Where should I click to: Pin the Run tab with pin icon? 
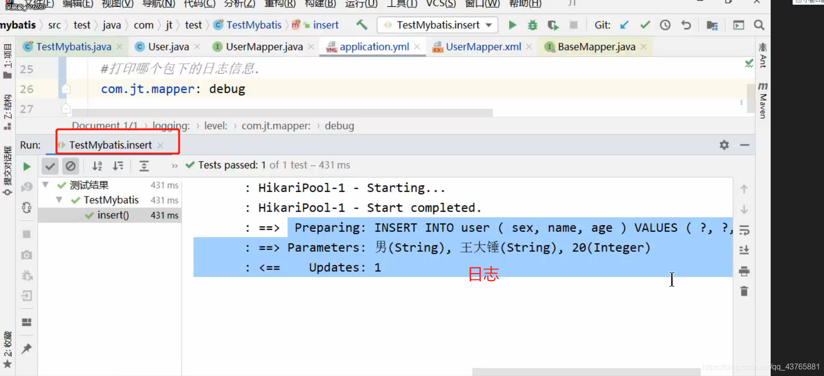tap(27, 348)
